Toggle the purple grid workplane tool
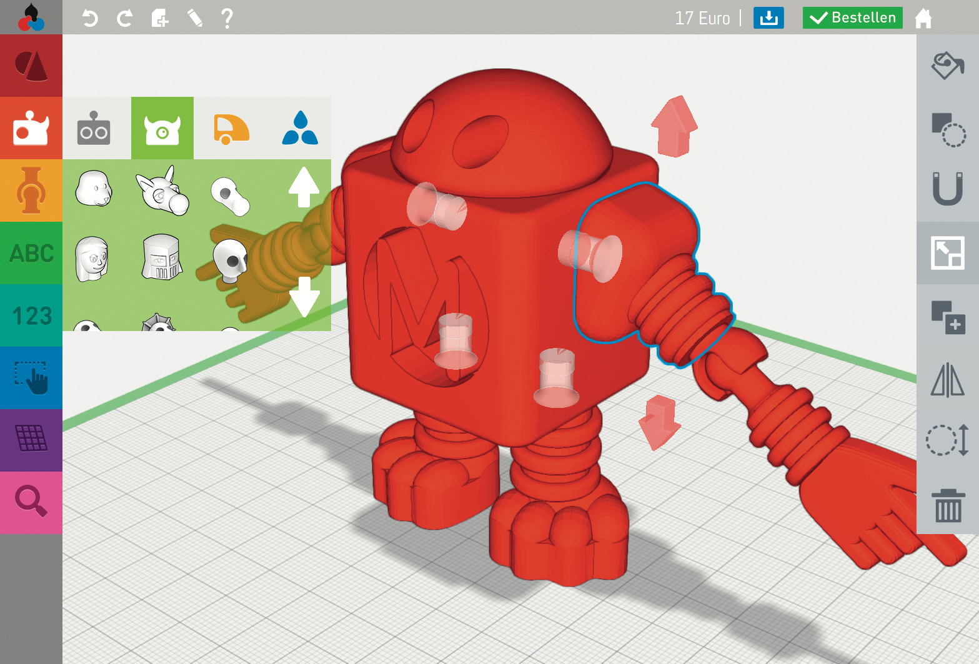 pos(31,440)
